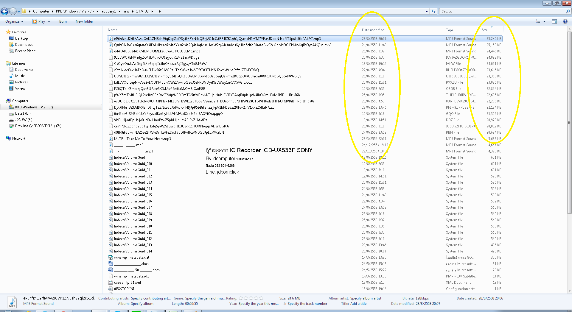Select the 925dWQ7EHAadgZcA3kAu file

coord(156,57)
